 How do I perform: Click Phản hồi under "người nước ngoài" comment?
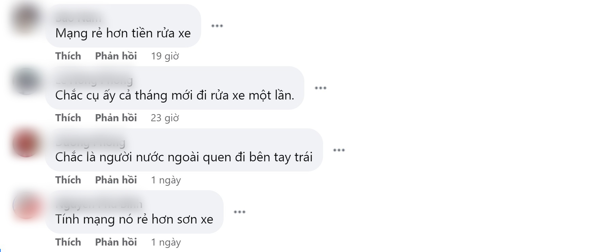(116, 180)
